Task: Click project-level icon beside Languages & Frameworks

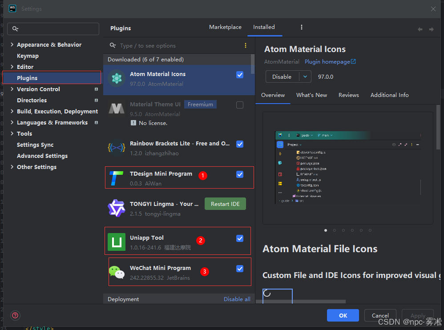Action: click(96, 123)
